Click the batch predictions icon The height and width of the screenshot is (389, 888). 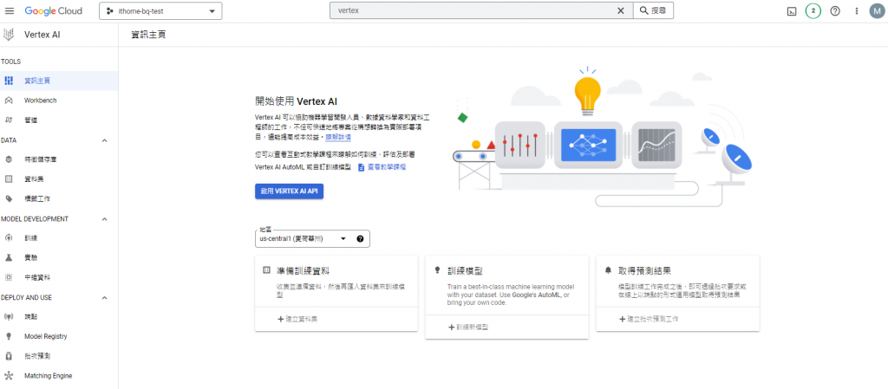tap(9, 356)
